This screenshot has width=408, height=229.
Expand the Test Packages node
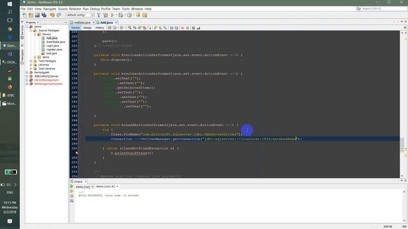[31, 61]
